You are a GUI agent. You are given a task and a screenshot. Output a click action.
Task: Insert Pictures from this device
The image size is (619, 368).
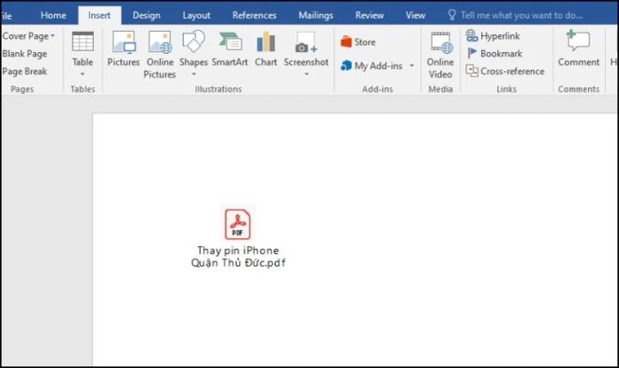(124, 42)
